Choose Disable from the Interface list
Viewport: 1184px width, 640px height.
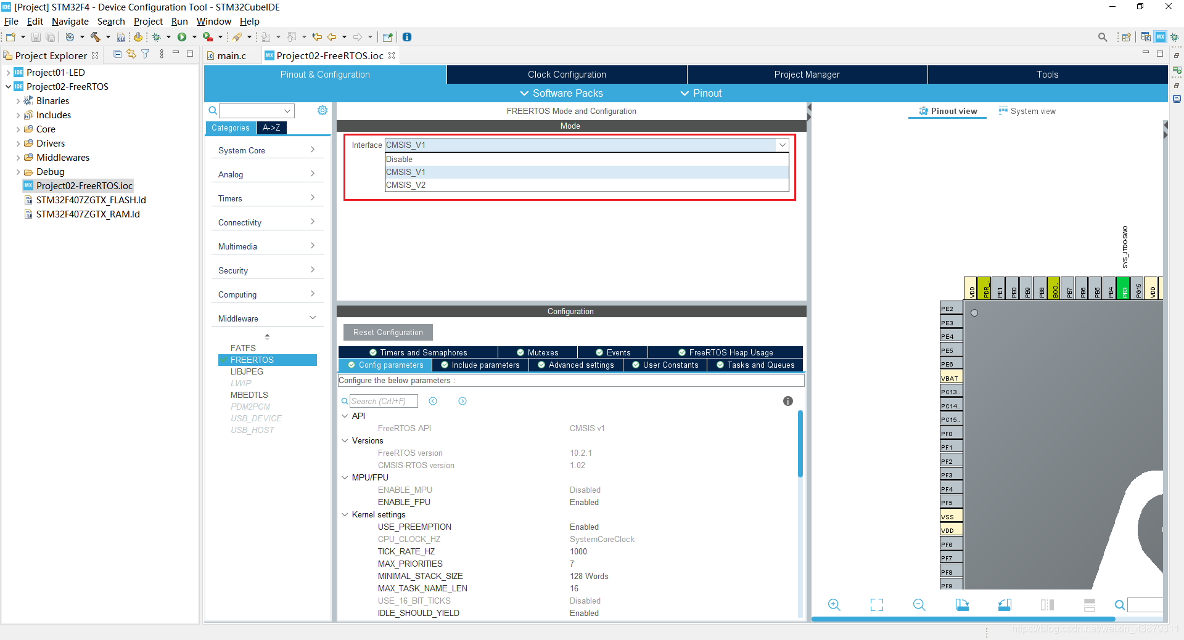click(586, 159)
